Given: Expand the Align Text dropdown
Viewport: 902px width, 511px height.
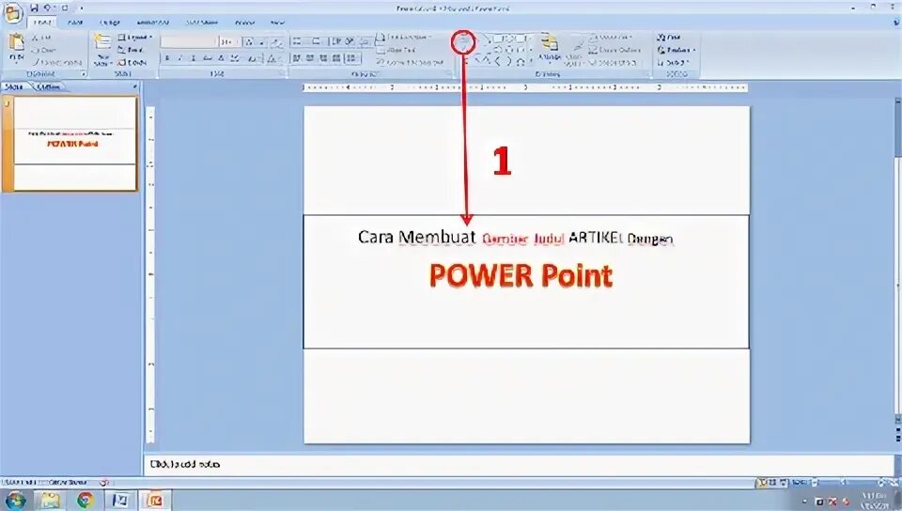Looking at the screenshot, I should [x=397, y=50].
